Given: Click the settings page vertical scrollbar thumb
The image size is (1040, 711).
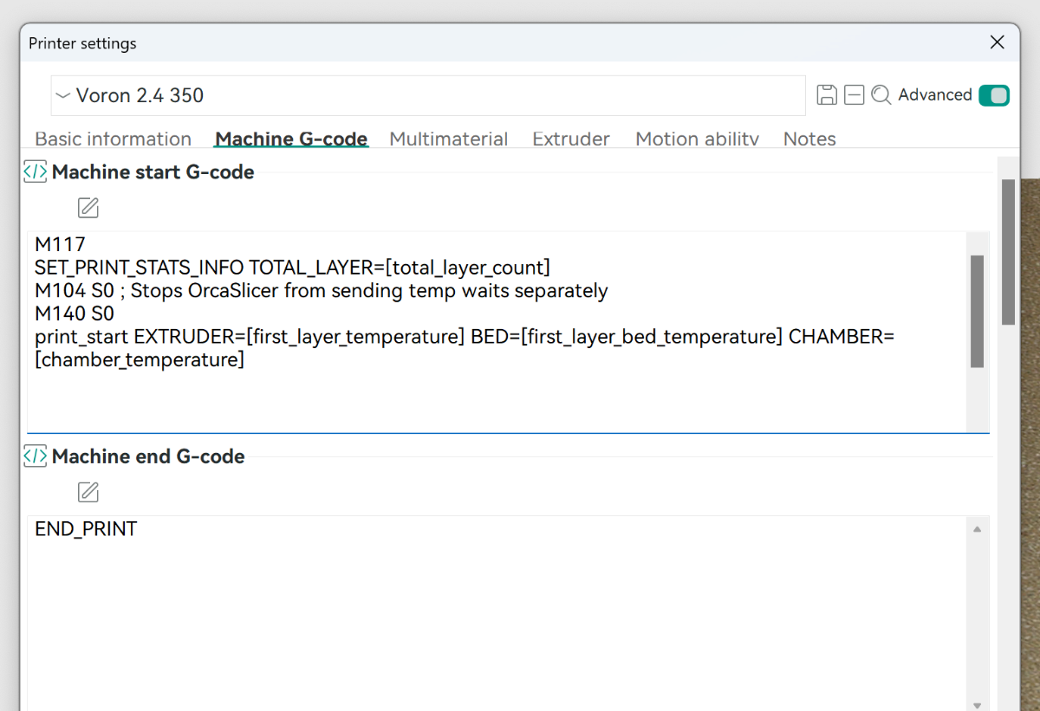Looking at the screenshot, I should pos(1008,252).
